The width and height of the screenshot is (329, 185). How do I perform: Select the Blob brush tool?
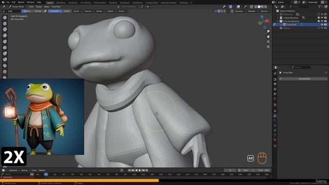pos(5,60)
